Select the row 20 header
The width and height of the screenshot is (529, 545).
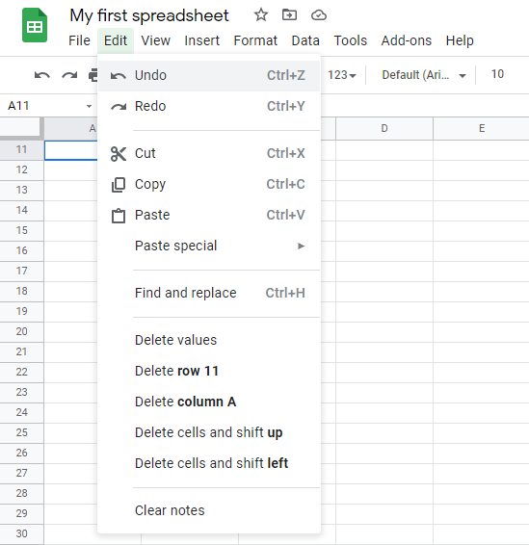tap(21, 331)
